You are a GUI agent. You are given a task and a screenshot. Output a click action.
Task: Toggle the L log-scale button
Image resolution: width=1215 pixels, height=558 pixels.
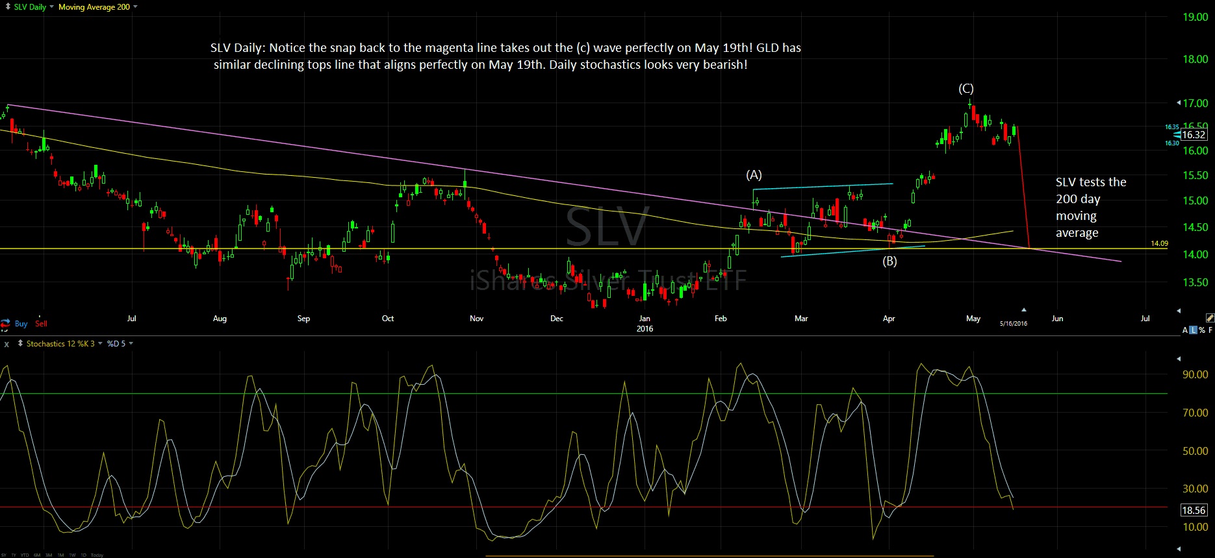tap(1193, 330)
